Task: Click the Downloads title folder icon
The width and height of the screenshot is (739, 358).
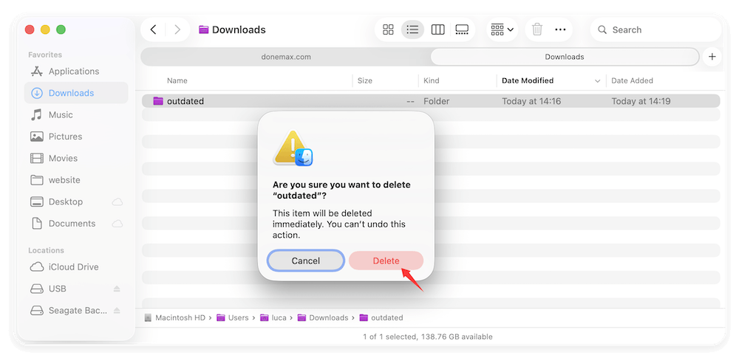Action: [x=204, y=30]
